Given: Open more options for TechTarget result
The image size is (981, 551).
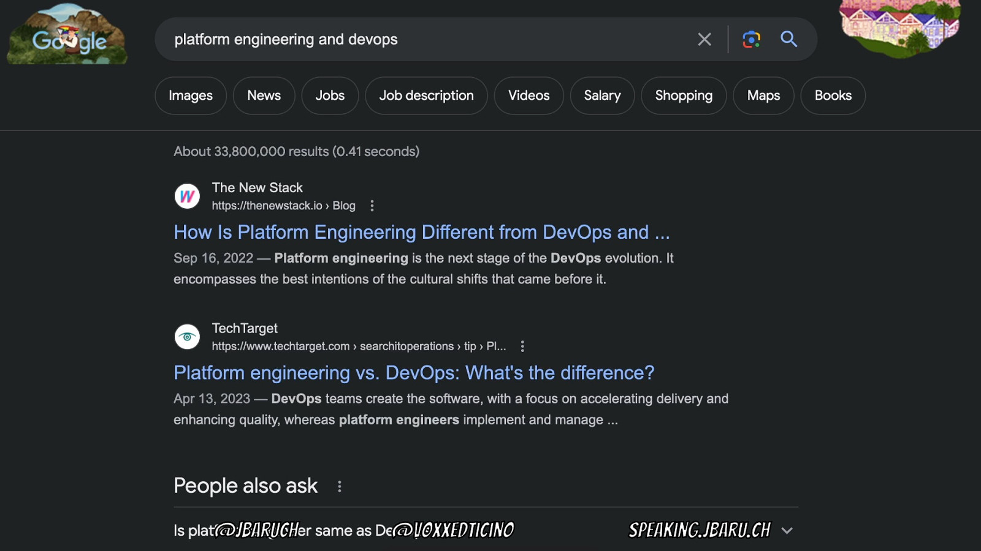Looking at the screenshot, I should point(522,347).
